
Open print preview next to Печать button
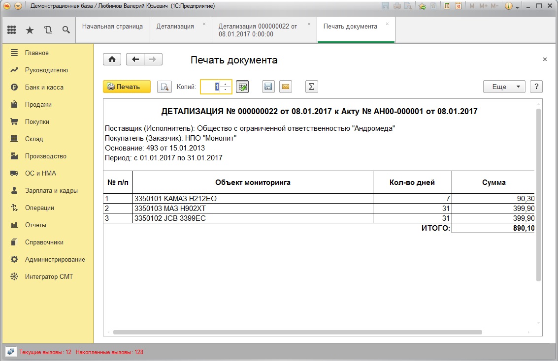click(x=164, y=87)
